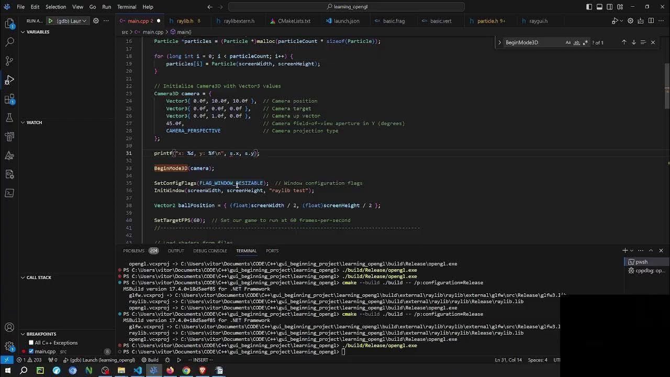Add a new terminal with plus icon
This screenshot has width=670, height=377.
point(625,250)
